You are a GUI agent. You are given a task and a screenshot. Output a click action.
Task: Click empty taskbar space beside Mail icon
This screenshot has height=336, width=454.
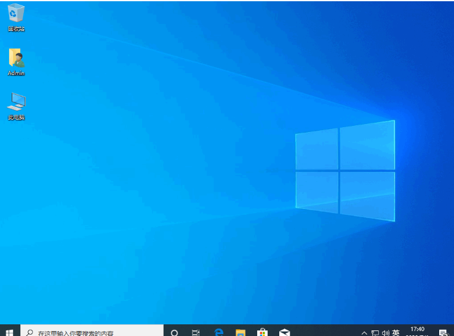click(326, 332)
